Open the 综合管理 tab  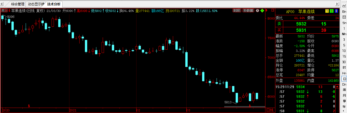click(x=18, y=4)
